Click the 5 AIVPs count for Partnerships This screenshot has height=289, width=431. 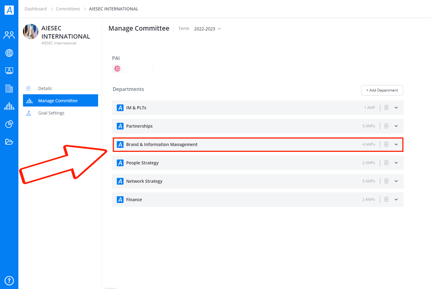369,126
